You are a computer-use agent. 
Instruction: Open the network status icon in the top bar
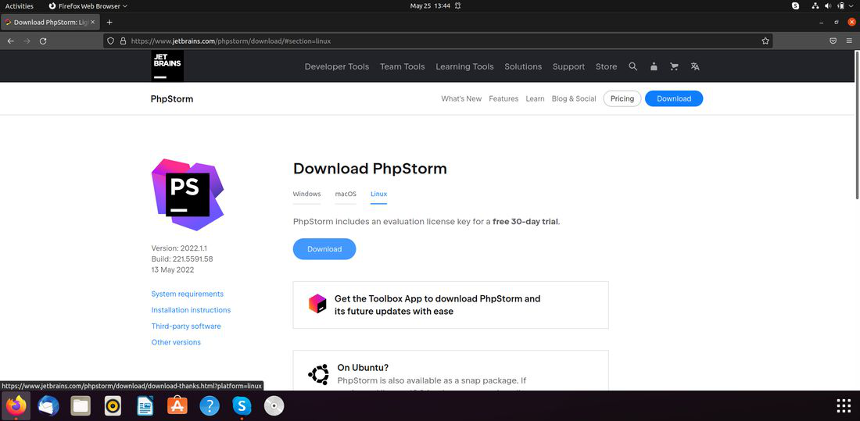(815, 6)
